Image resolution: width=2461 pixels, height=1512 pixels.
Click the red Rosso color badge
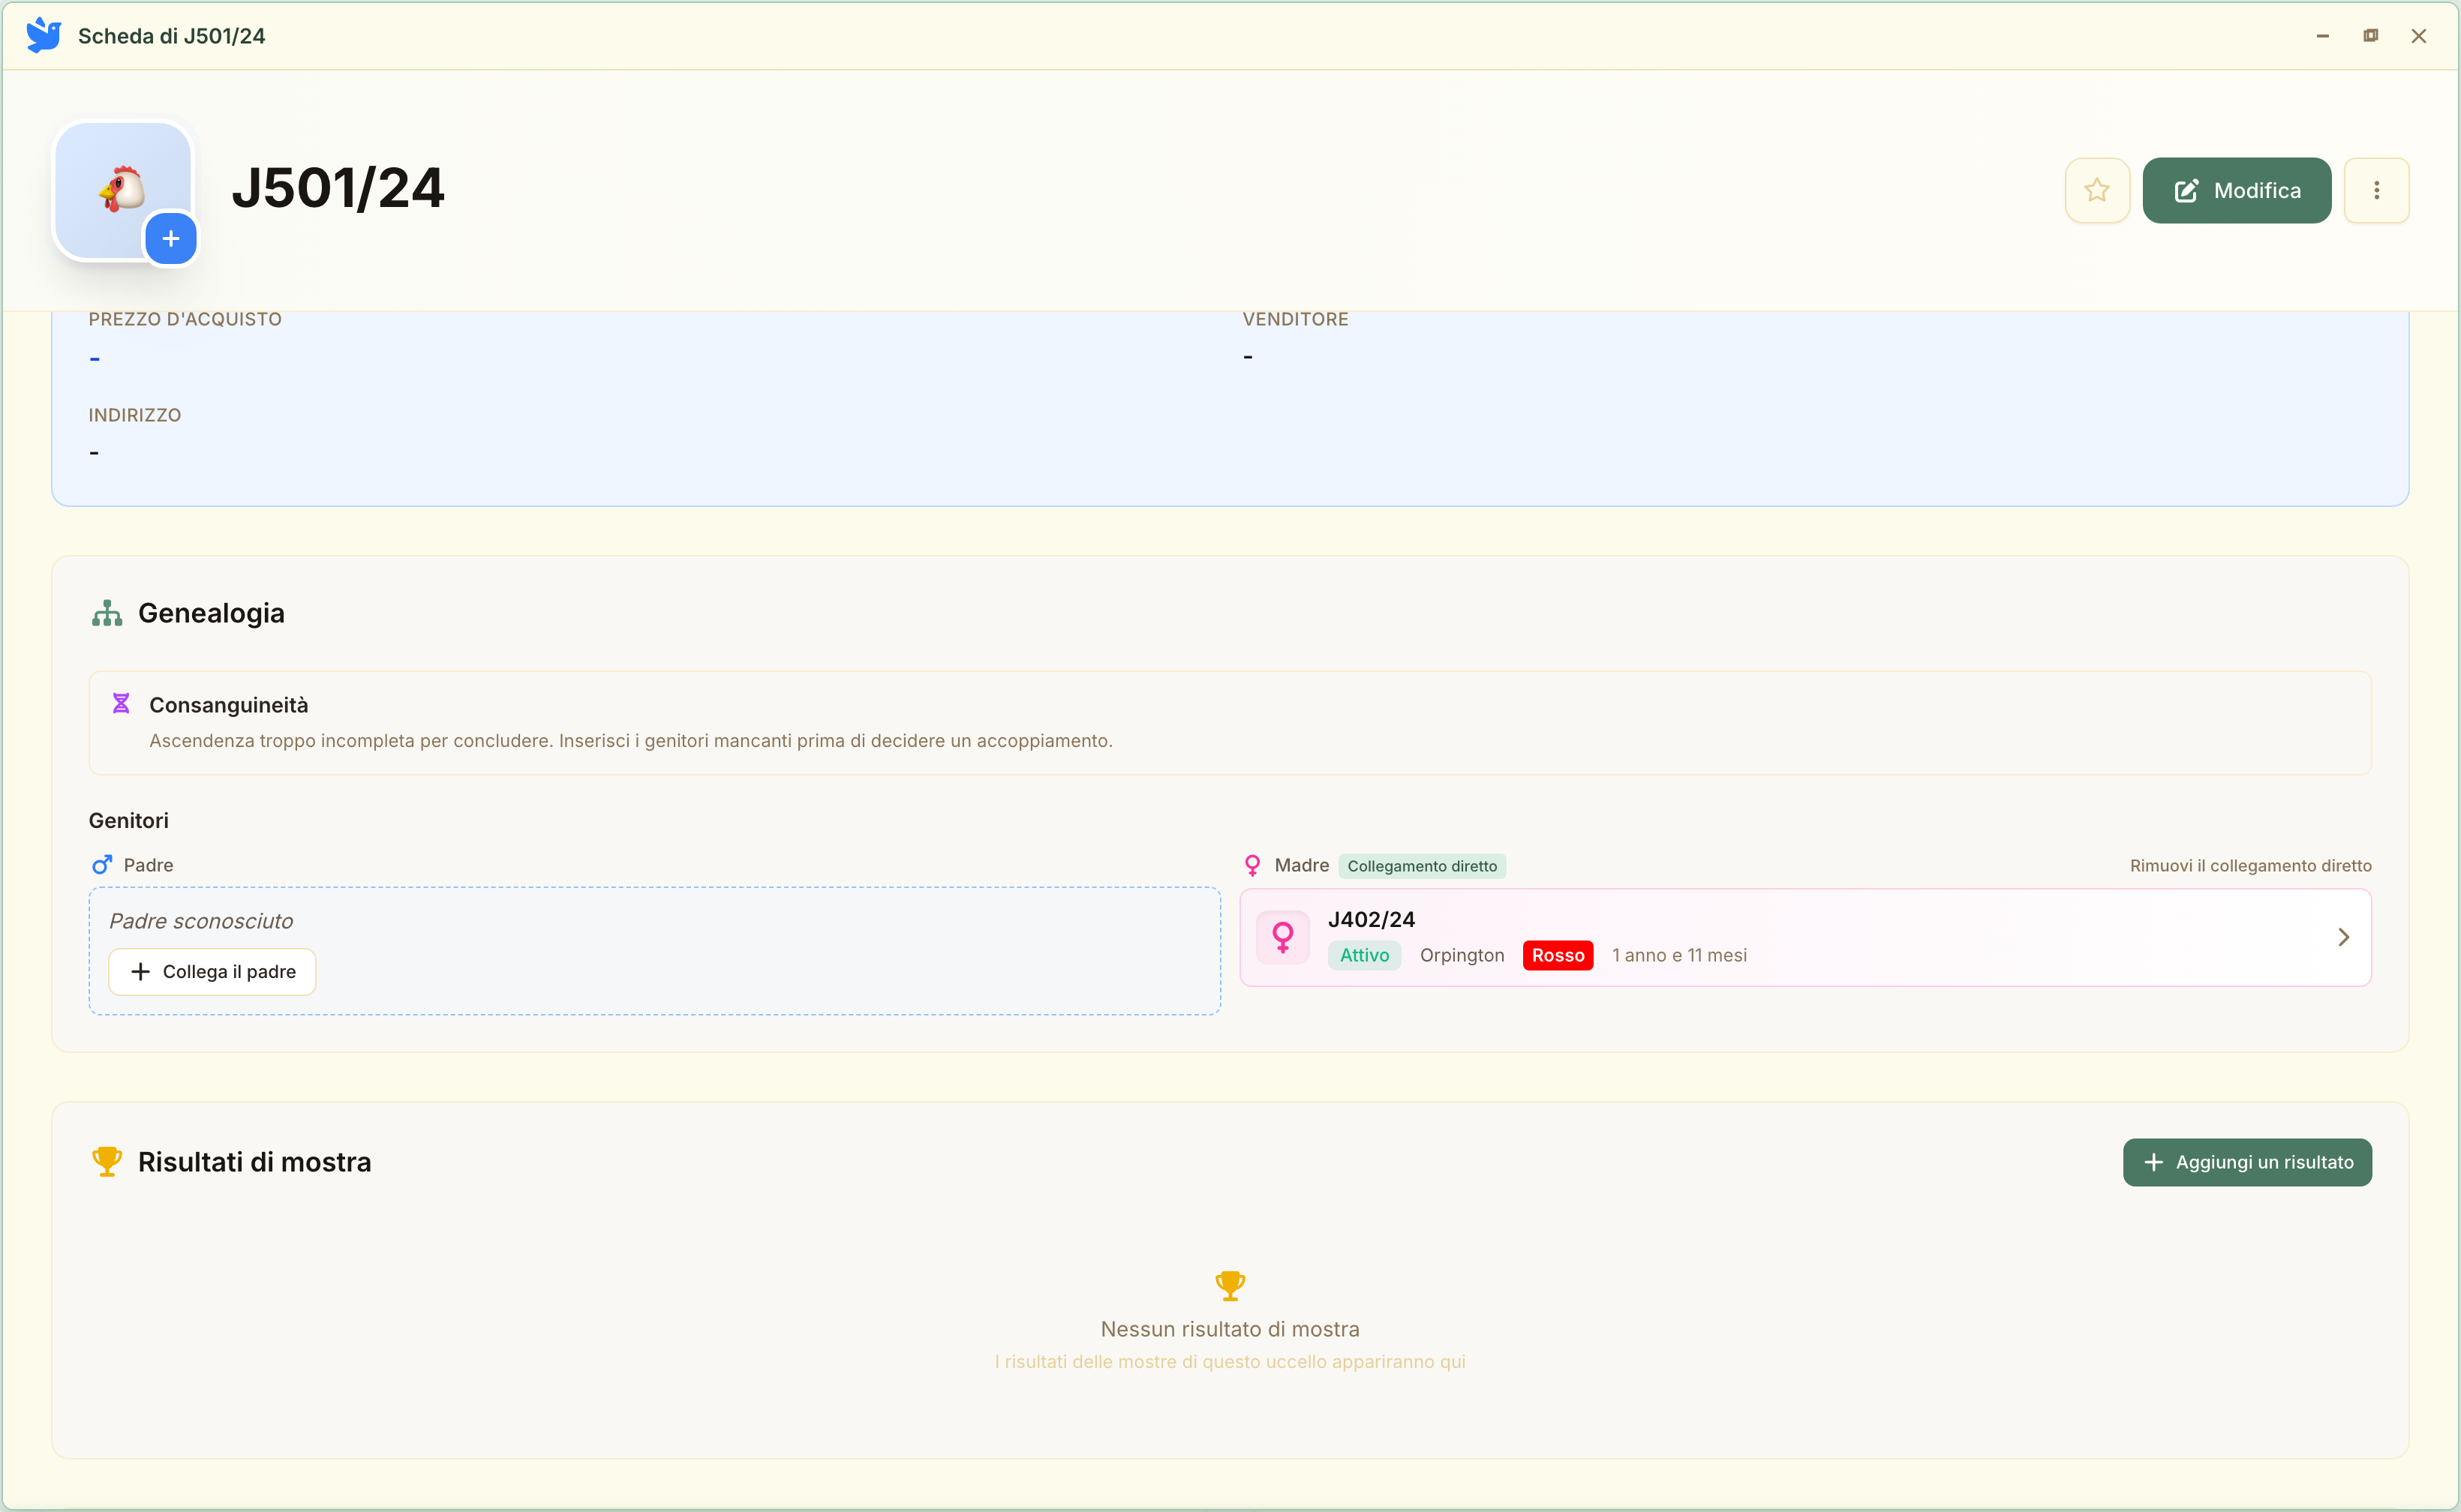[1558, 955]
